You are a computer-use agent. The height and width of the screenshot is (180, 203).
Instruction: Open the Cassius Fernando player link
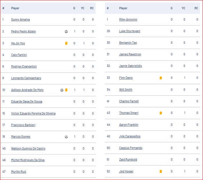click(x=130, y=148)
